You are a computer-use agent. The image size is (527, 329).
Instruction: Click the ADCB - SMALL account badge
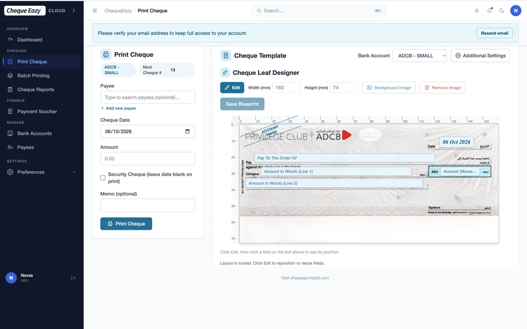coord(118,70)
